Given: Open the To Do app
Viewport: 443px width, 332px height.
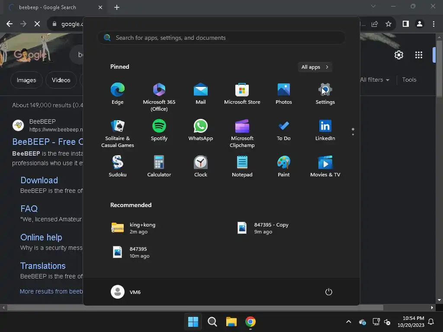Looking at the screenshot, I should pos(284,130).
